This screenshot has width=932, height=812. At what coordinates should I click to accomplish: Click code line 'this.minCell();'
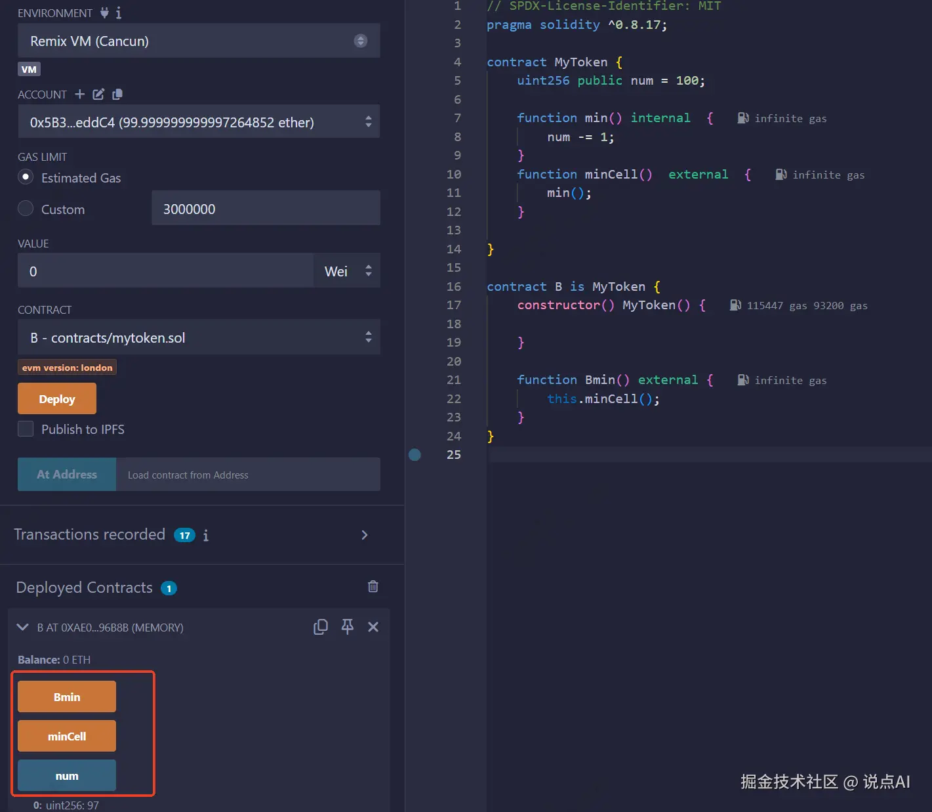pos(603,398)
